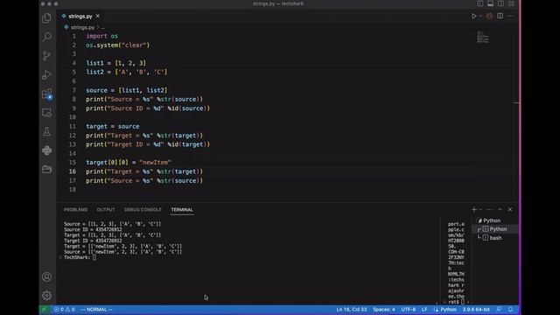This screenshot has width=560, height=315.
Task: Open the Run and Debug view
Action: 46,74
